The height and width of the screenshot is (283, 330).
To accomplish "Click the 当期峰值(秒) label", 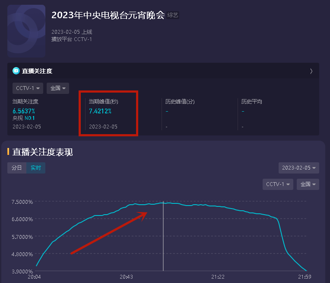I will tap(103, 102).
